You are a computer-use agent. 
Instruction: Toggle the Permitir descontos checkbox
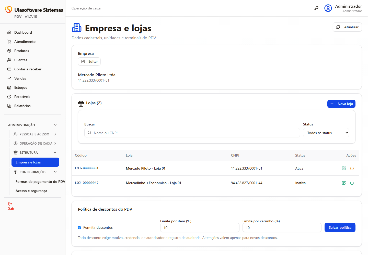[x=80, y=227]
